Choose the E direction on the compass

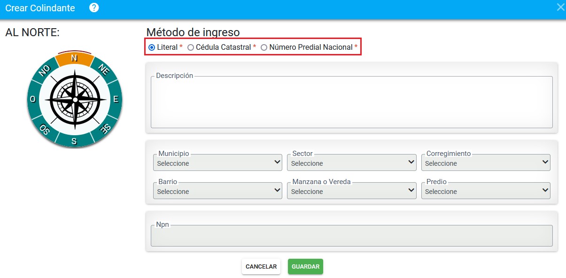point(116,100)
